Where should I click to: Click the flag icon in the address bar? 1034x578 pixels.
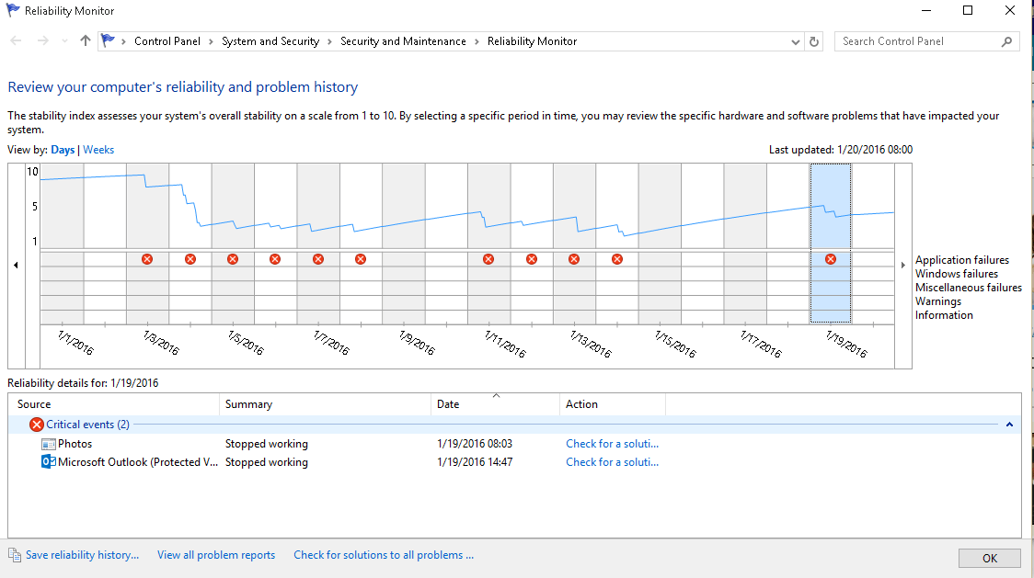109,40
